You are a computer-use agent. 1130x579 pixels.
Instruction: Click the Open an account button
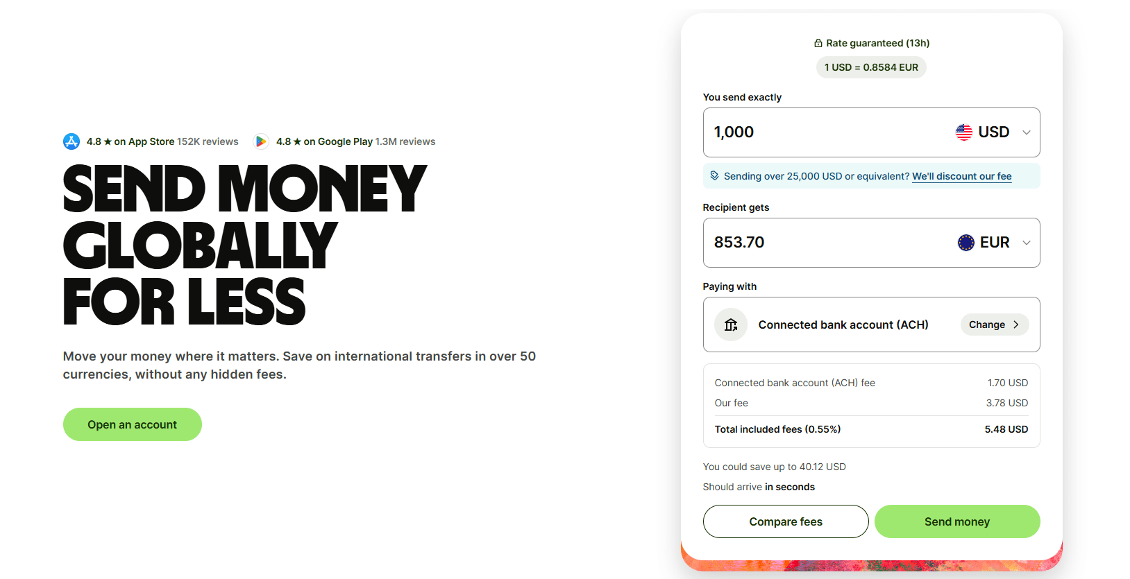pos(132,424)
